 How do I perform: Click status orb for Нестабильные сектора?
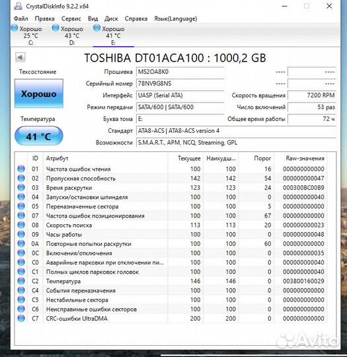tap(21, 299)
